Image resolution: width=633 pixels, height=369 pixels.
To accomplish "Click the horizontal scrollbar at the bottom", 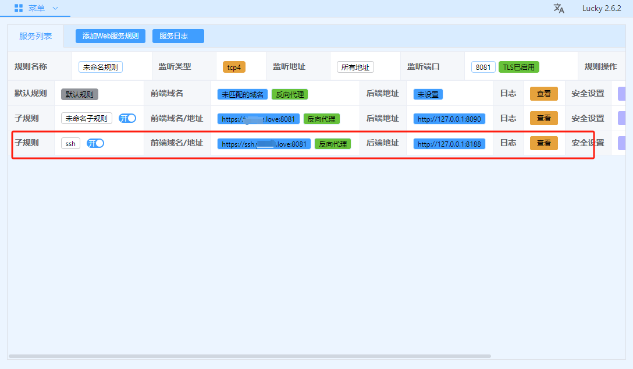I will [250, 356].
